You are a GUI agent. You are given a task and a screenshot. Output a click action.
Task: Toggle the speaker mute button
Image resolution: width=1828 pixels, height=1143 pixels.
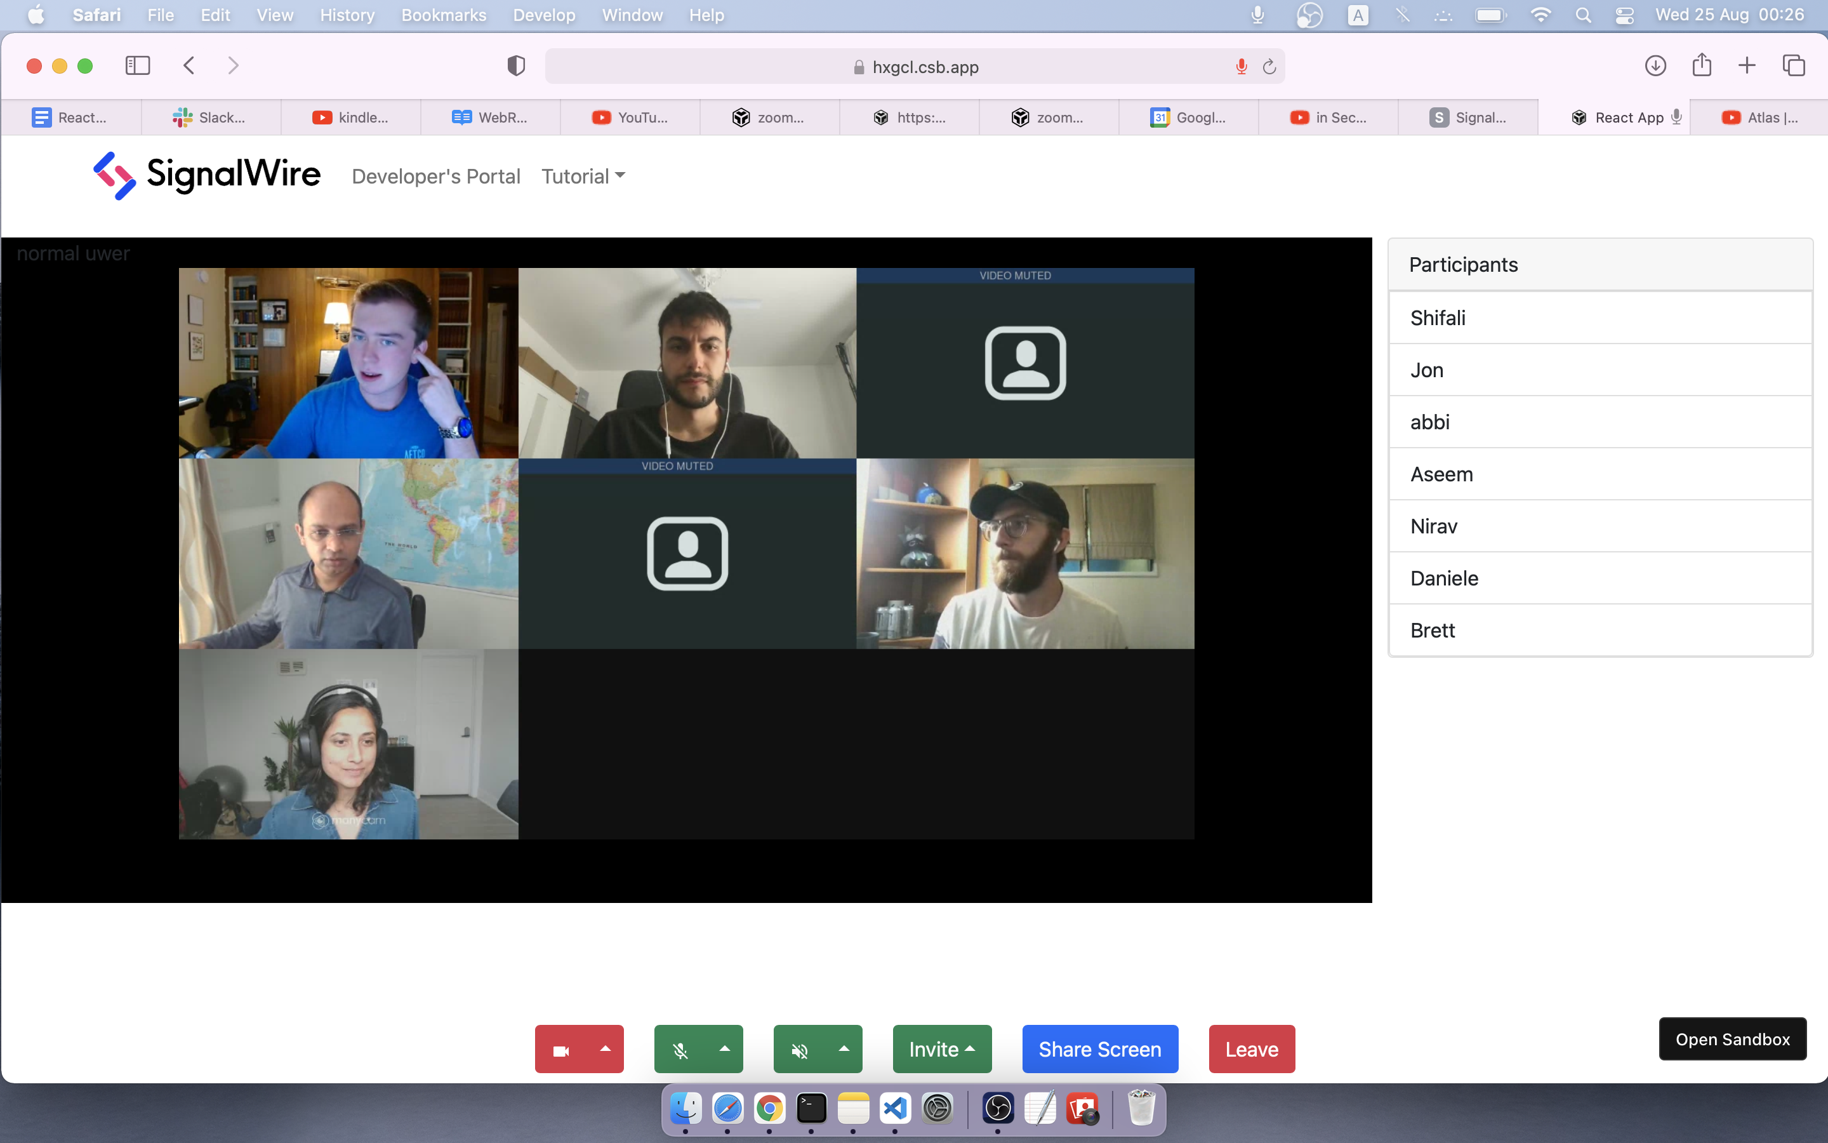click(799, 1049)
